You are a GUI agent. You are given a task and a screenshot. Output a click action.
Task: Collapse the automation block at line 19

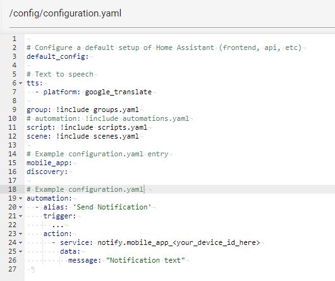click(x=20, y=198)
